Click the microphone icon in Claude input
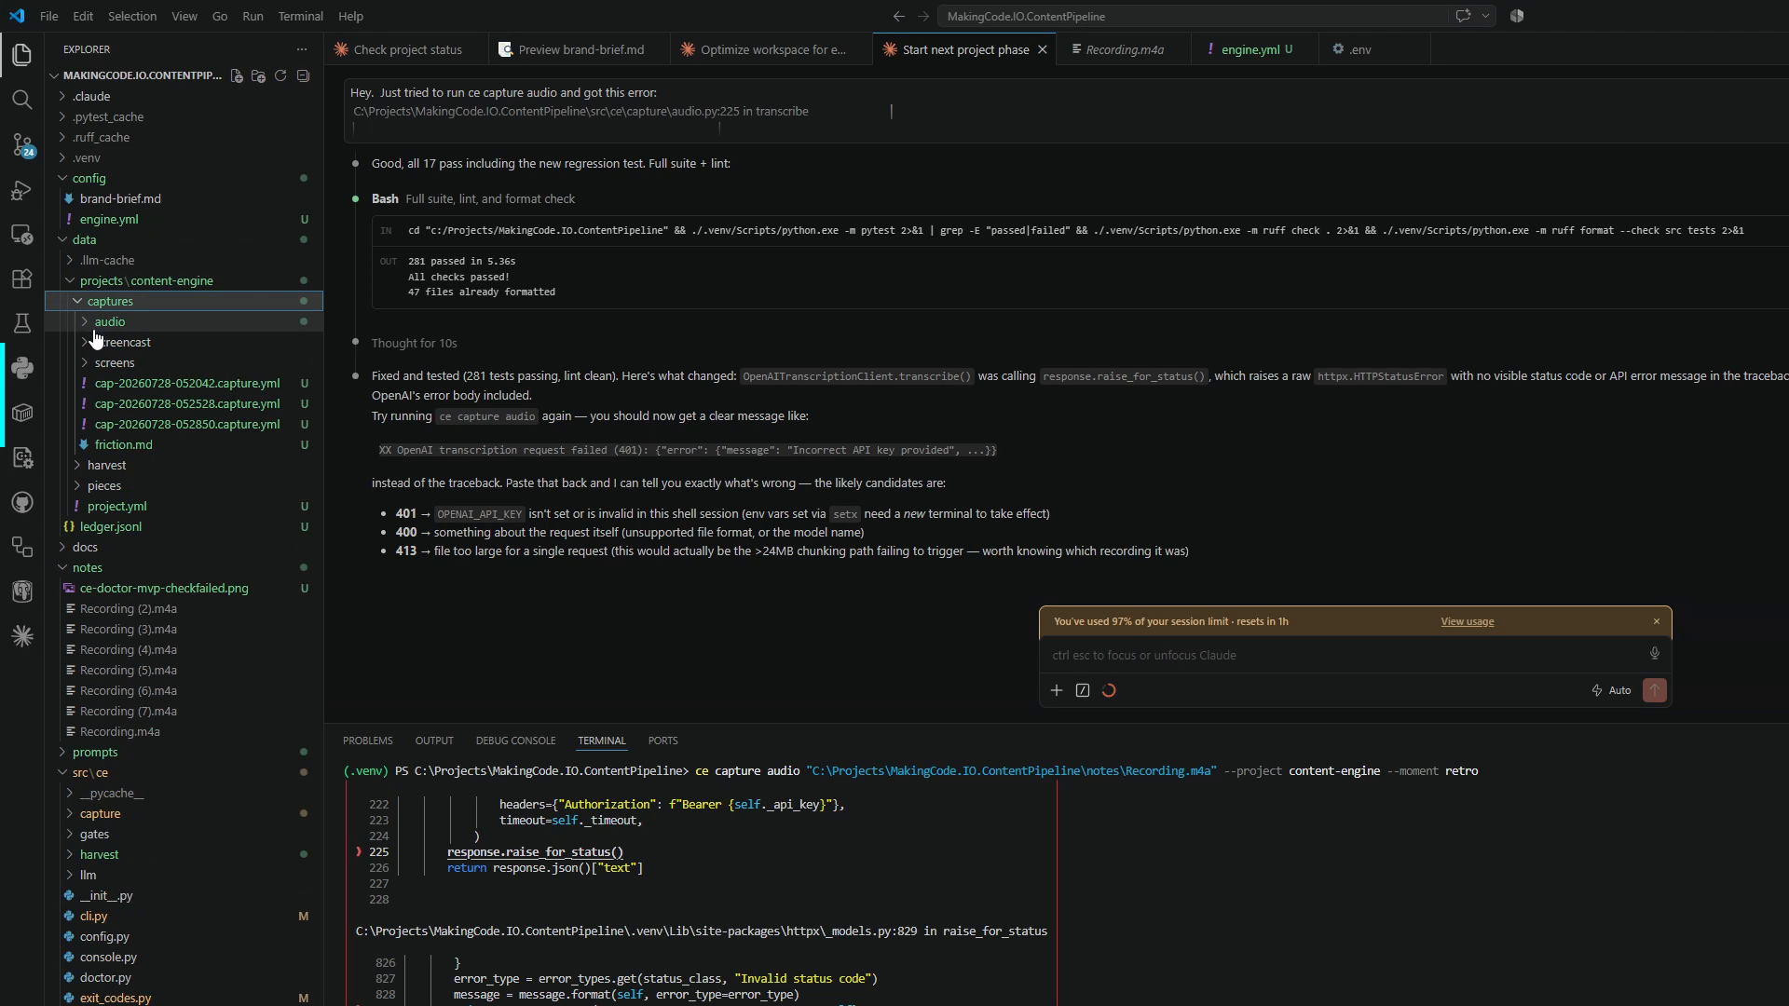Viewport: 1789px width, 1006px height. (1655, 654)
